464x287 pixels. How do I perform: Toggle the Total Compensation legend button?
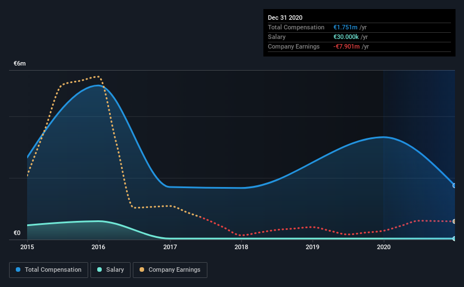(x=49, y=270)
